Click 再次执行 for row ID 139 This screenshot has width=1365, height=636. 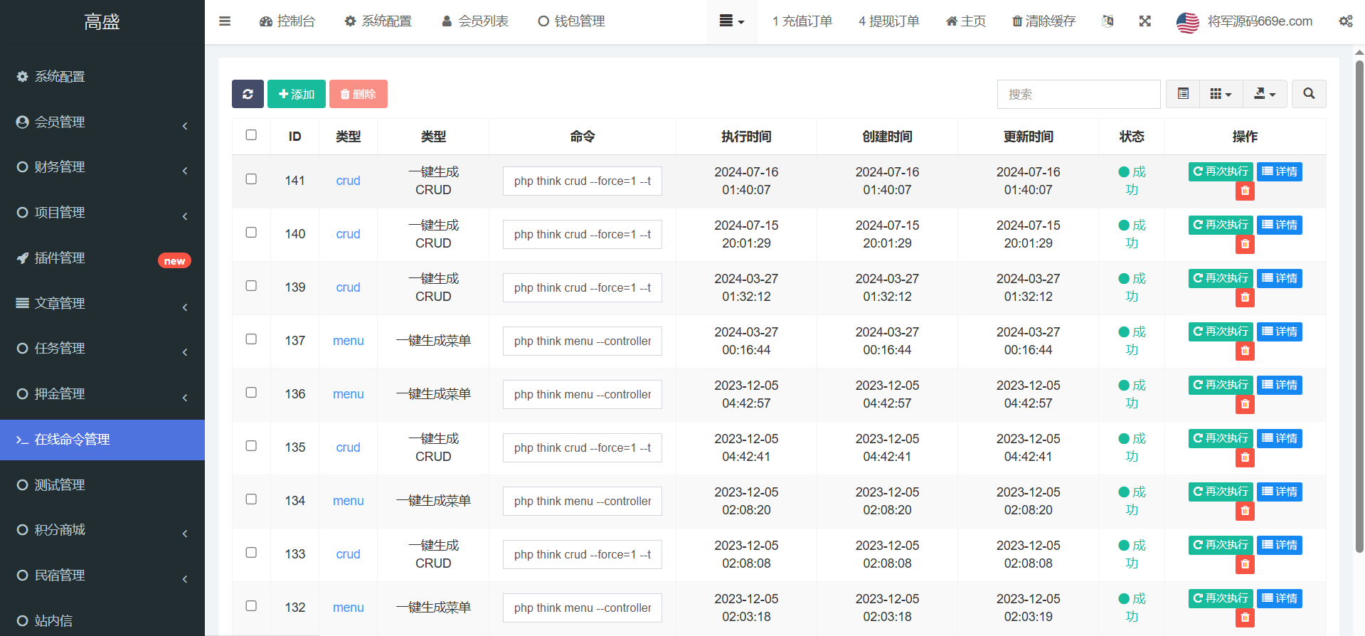click(x=1220, y=278)
